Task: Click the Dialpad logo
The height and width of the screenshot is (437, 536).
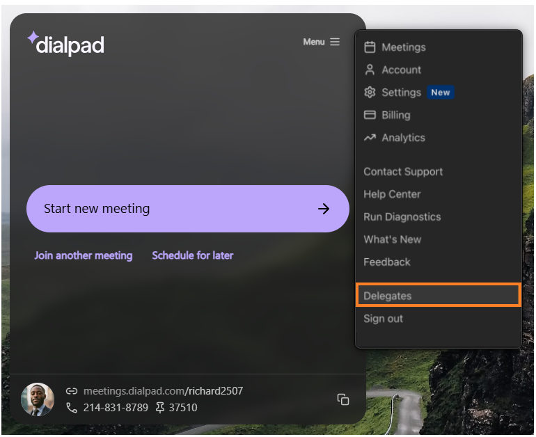Action: click(65, 43)
